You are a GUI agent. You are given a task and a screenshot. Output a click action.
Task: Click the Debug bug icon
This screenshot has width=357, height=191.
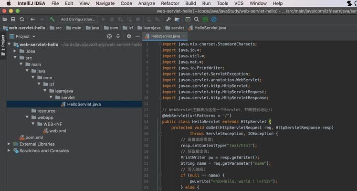(112, 20)
